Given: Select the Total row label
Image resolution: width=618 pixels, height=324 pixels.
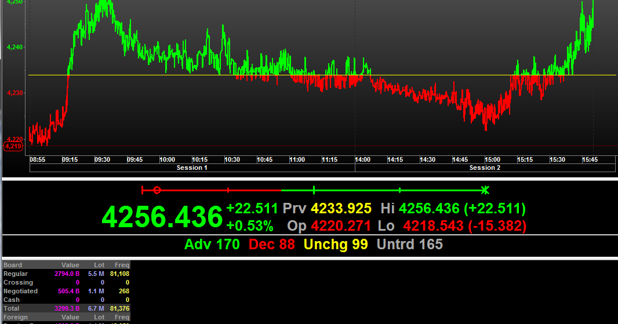Looking at the screenshot, I should (x=11, y=308).
